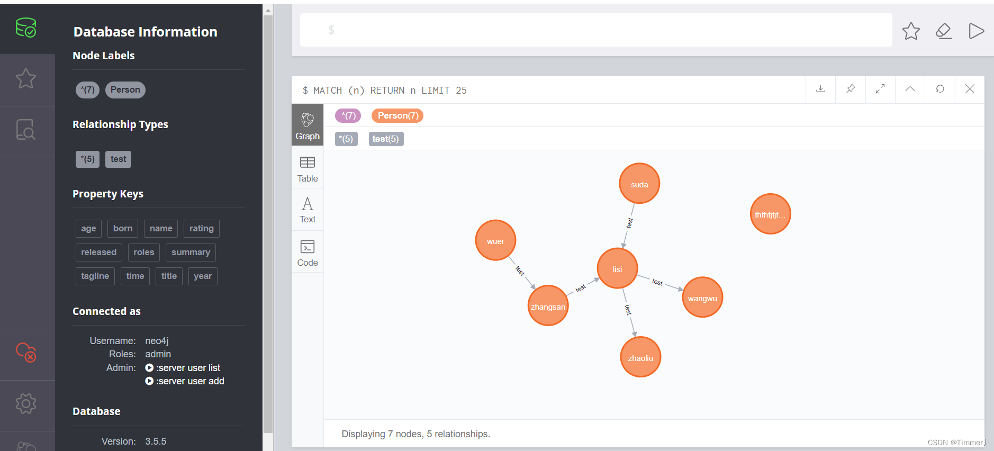Run the :server user add command

point(189,381)
